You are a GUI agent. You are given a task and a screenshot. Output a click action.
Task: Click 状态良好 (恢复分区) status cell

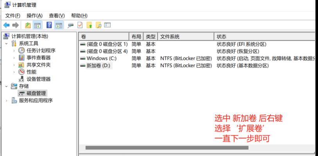[238, 51]
